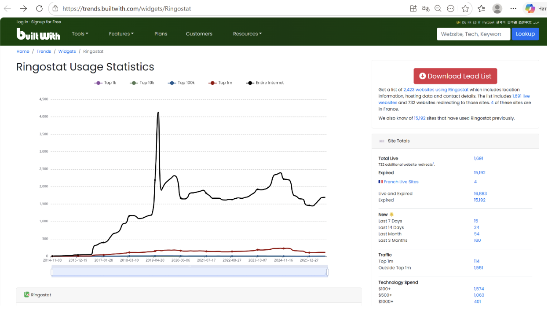Image resolution: width=548 pixels, height=328 pixels.
Task: Click the Live and Expired value 16,883
Action: (x=480, y=193)
